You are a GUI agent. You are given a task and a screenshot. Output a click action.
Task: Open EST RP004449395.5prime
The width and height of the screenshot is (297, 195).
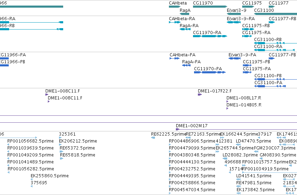pos(170,179)
